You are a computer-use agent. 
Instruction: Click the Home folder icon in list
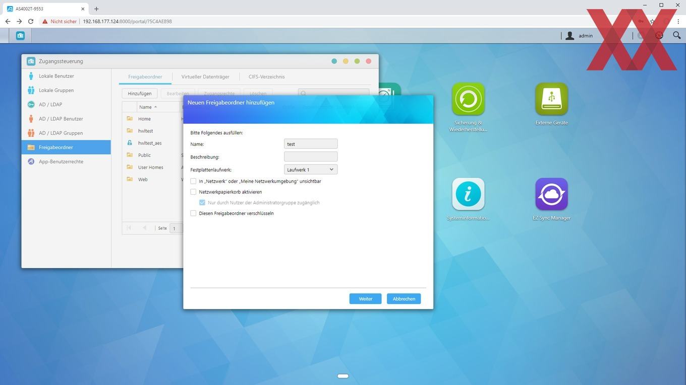tap(130, 119)
